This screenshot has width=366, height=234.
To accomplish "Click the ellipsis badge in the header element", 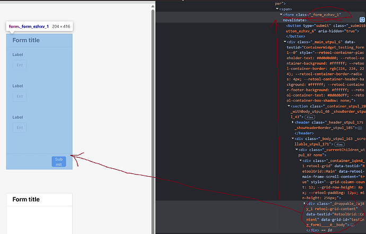I will [x=360, y=128].
